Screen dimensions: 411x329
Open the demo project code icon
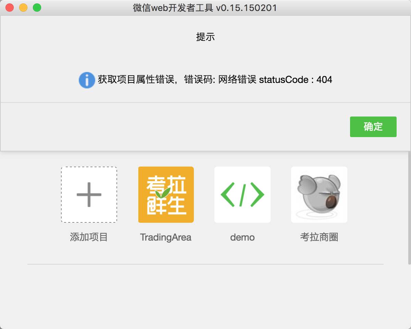(x=242, y=195)
